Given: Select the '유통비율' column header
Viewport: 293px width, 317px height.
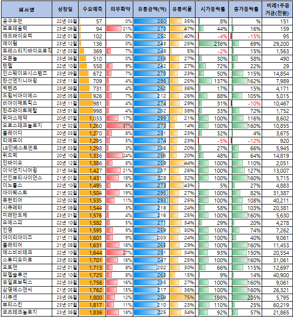Looking at the screenshot, I should (182, 9).
